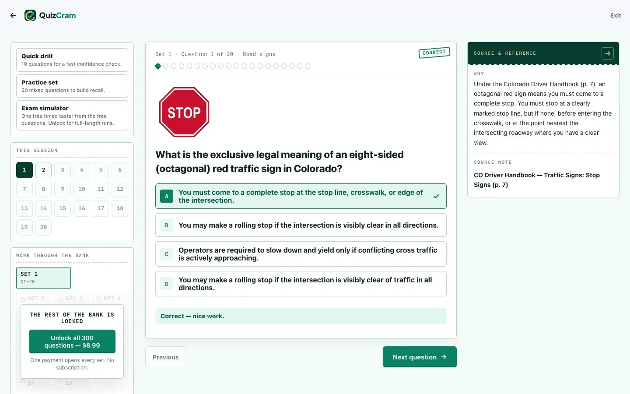The width and height of the screenshot is (630, 394).
Task: Click the QuizCram logo icon
Action: (x=30, y=15)
